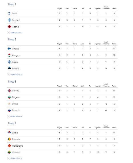Screen dimensions: 133x163
Task: Click the Estonia team name
Action: (15, 68)
